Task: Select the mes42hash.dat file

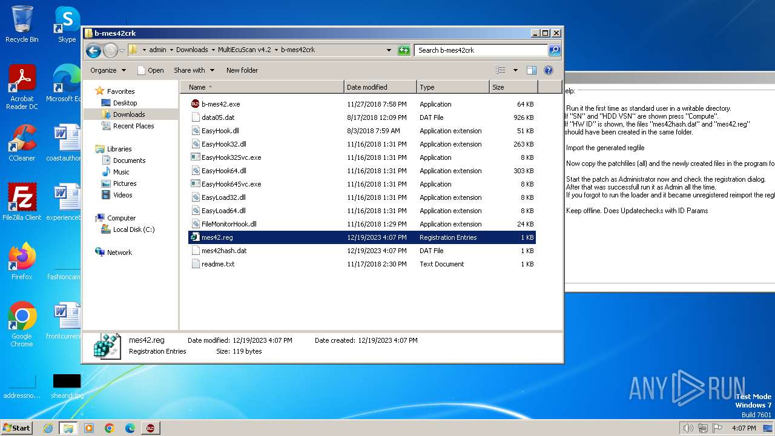Action: (x=362, y=251)
